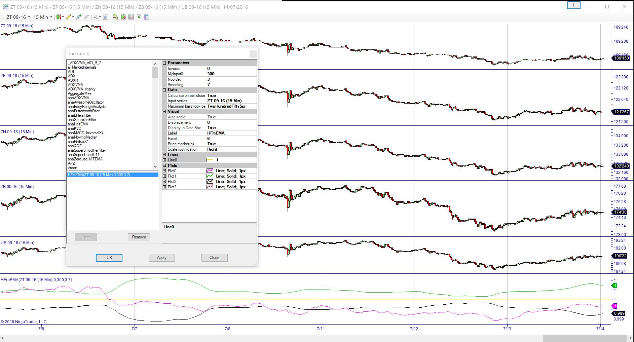Open the strategies dollar-sign icon

(139, 17)
